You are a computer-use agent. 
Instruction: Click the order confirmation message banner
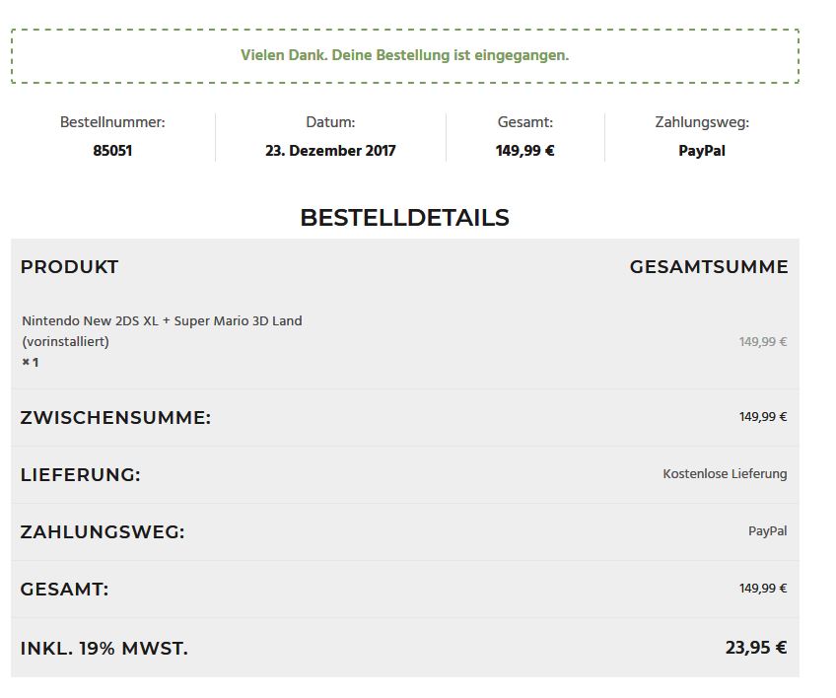[x=404, y=56]
